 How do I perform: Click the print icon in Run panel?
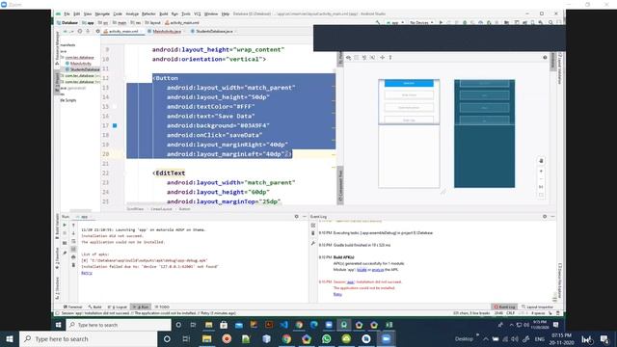[x=73, y=257]
